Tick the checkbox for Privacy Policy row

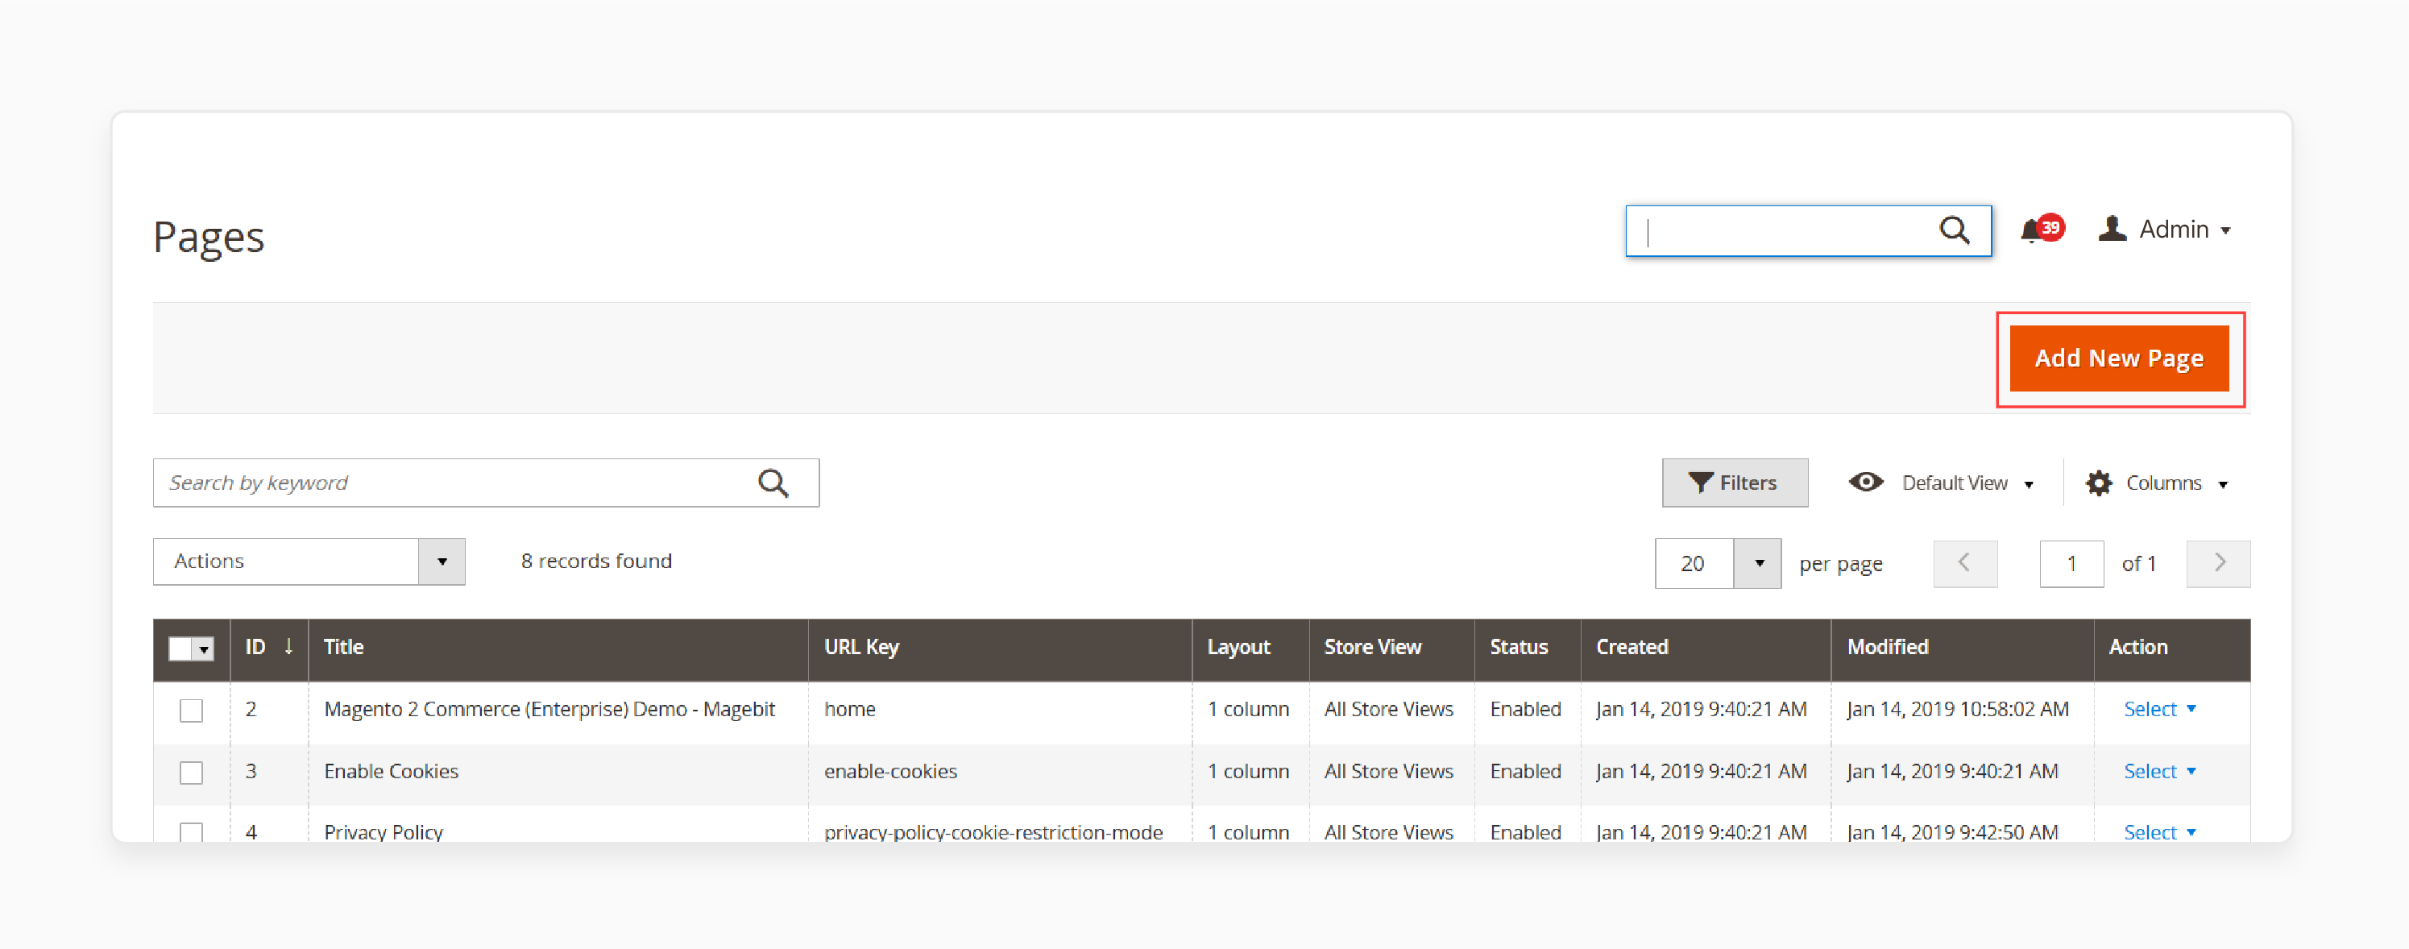pos(192,831)
